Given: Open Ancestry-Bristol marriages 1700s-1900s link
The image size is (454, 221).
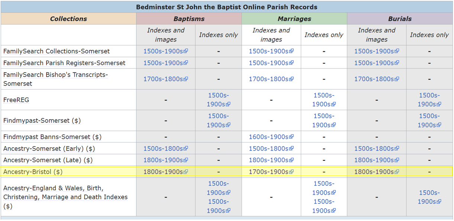Looking at the screenshot, I should tap(271, 172).
